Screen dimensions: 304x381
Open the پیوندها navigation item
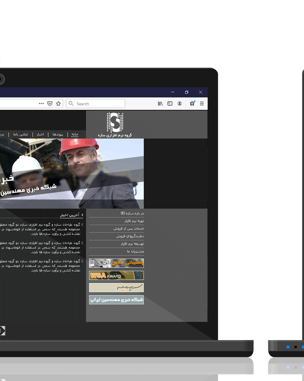[58, 134]
